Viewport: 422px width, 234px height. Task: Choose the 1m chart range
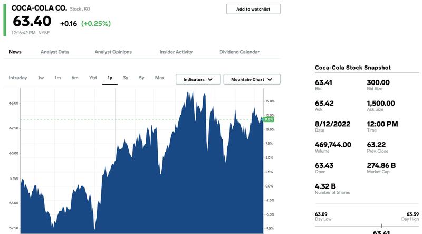click(57, 78)
